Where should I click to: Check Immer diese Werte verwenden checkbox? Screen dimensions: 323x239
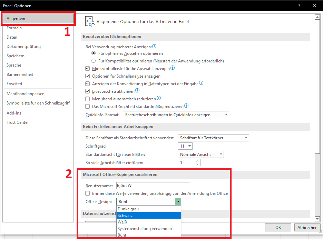pos(88,193)
